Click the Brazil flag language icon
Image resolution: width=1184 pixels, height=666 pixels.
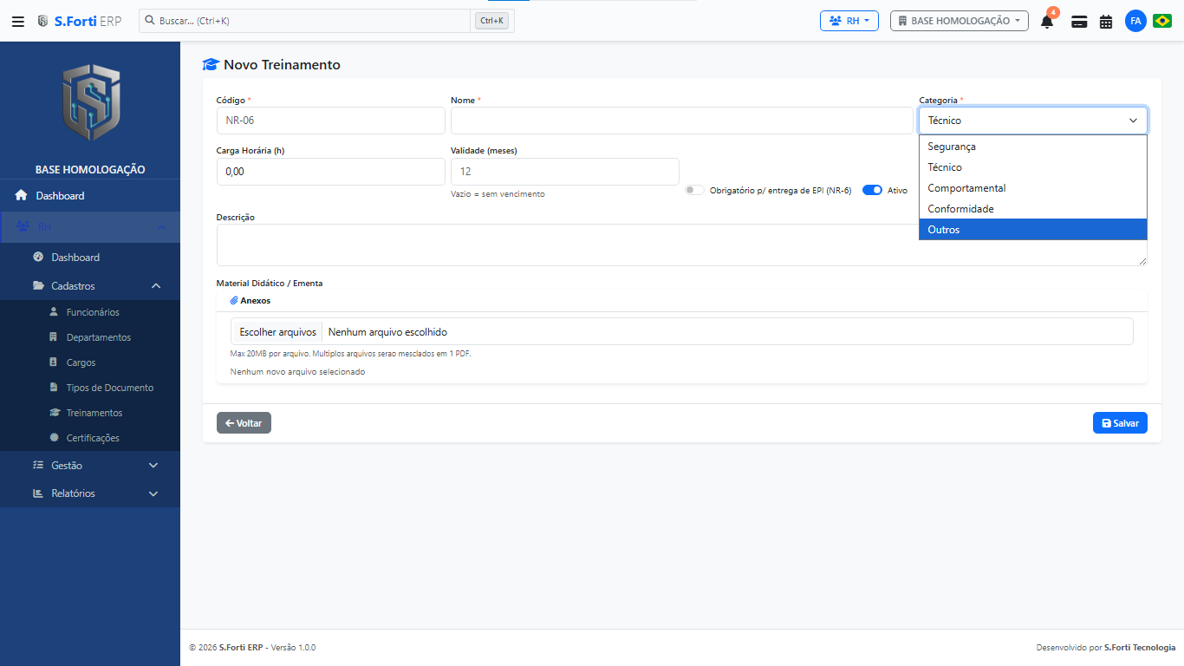tap(1162, 21)
